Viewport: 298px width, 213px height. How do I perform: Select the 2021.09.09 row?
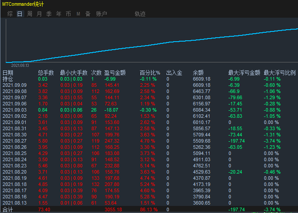[x=149, y=85]
